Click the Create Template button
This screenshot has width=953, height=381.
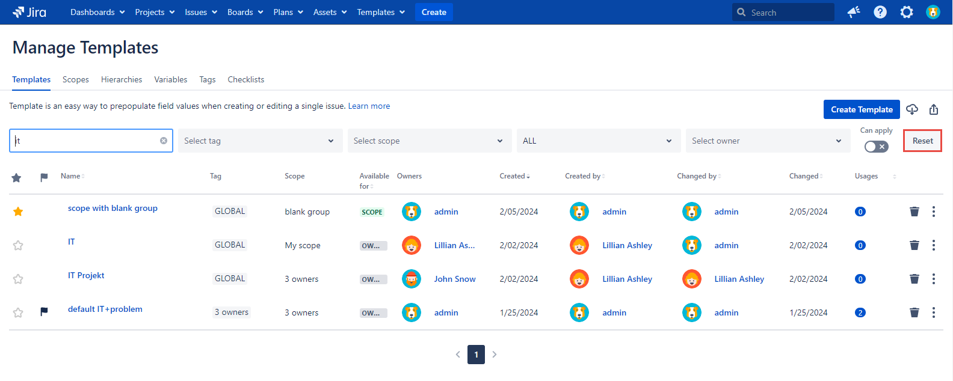point(862,109)
